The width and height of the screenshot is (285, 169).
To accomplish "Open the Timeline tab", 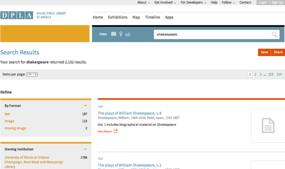I will pos(152,17).
